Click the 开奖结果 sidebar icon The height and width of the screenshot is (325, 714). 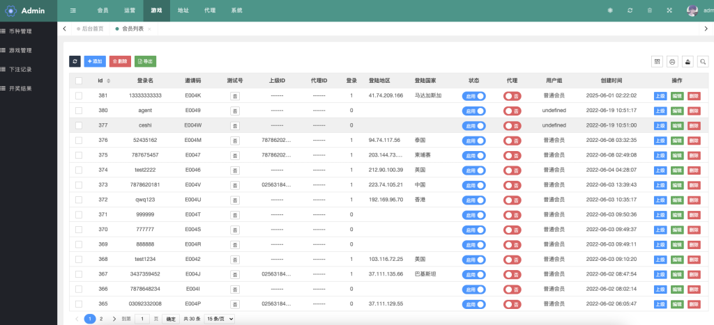3,88
